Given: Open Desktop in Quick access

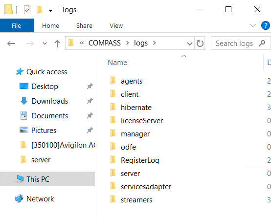Looking at the screenshot, I should coord(45,87).
